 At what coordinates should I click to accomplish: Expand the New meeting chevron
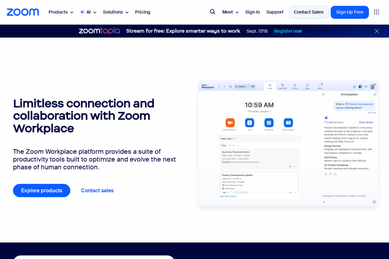click(236, 130)
